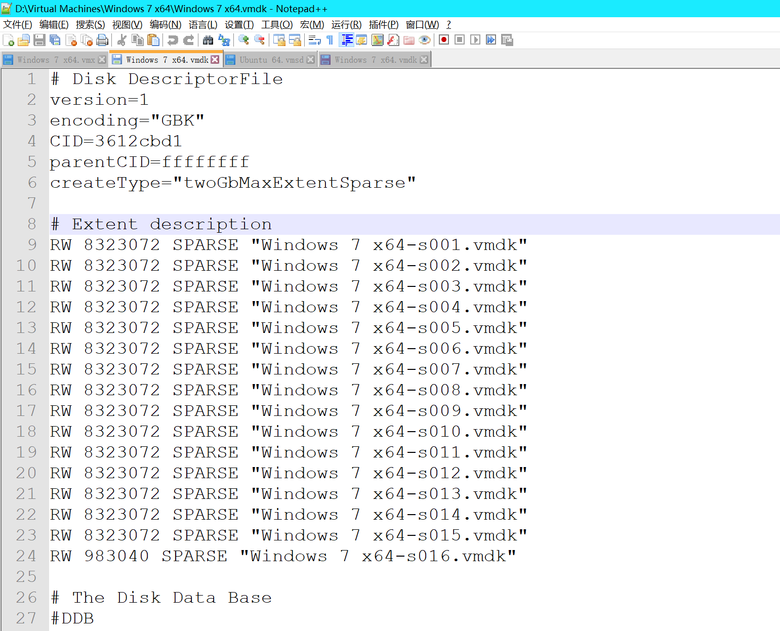Image resolution: width=780 pixels, height=631 pixels.
Task: Click the Redo toolbar arrow
Action: 188,40
